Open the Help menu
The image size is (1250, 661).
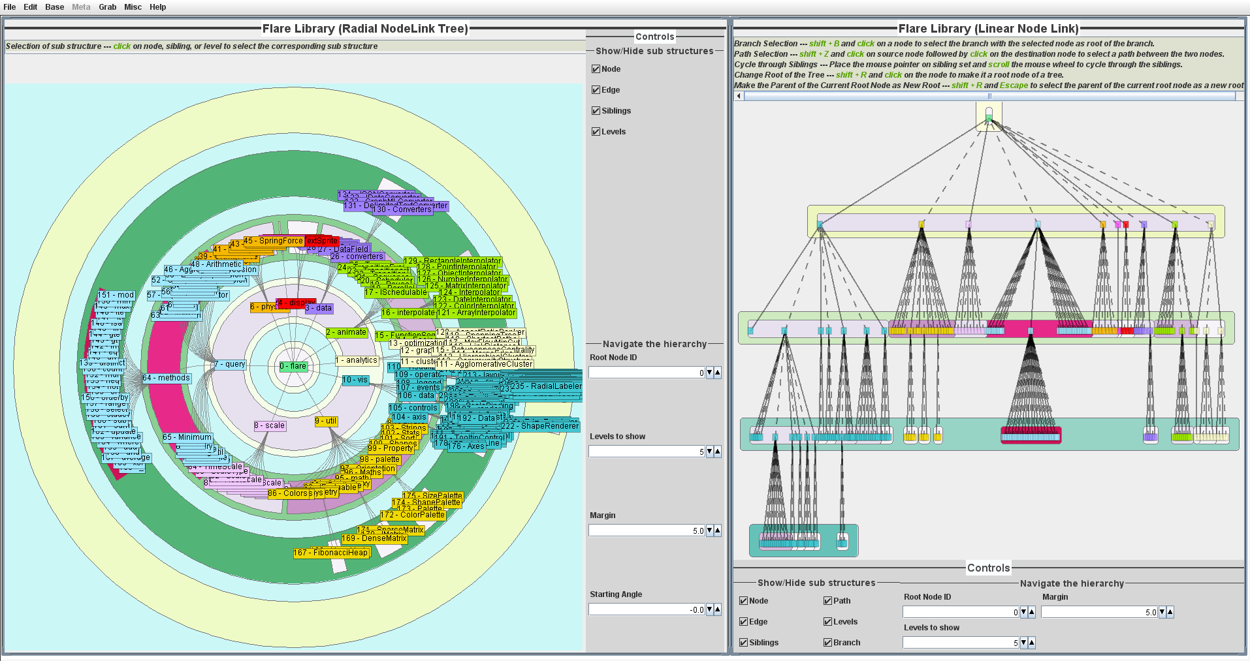(158, 7)
